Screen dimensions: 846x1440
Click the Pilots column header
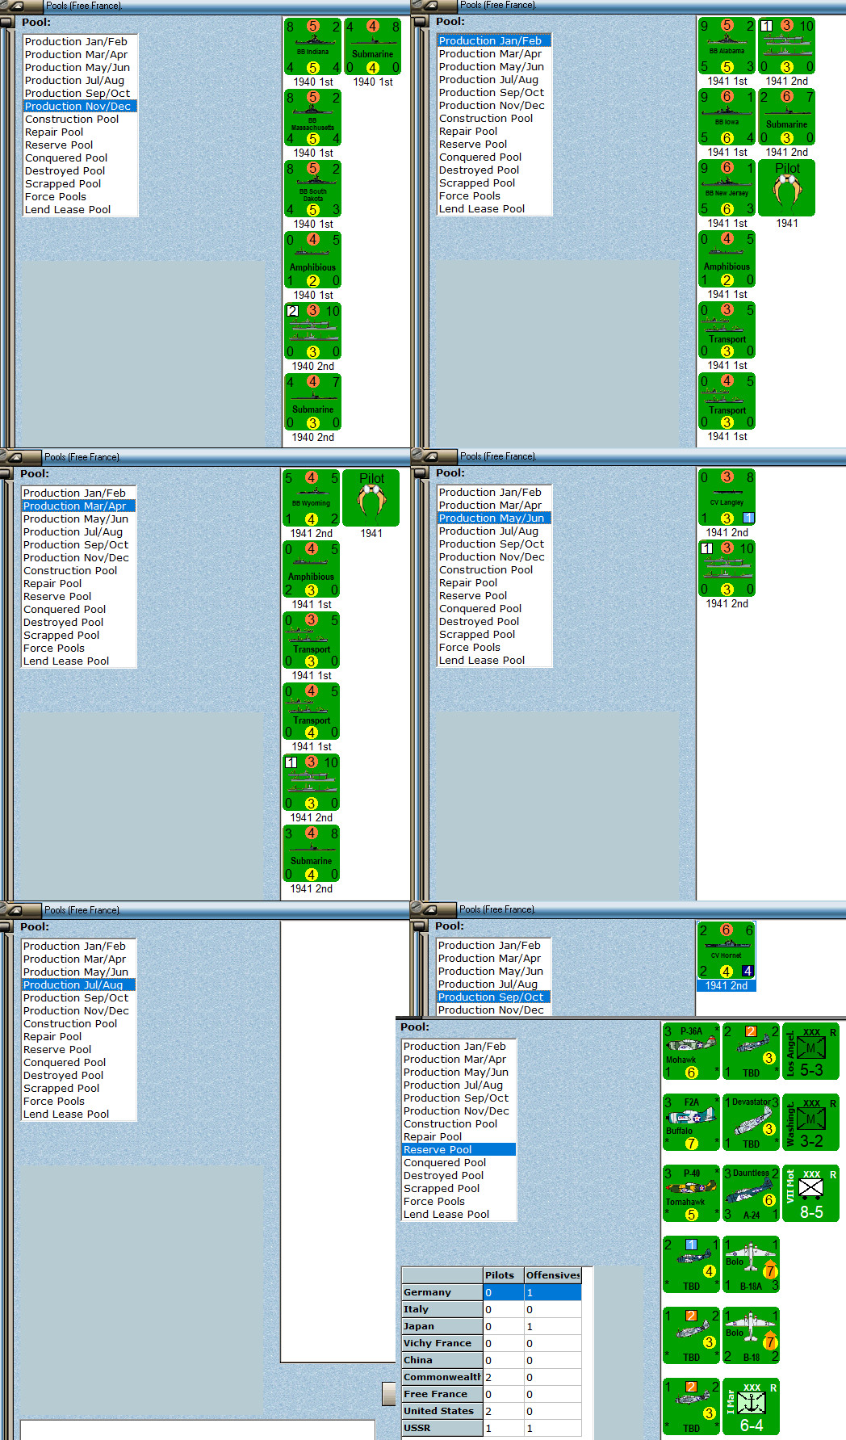pyautogui.click(x=504, y=1275)
